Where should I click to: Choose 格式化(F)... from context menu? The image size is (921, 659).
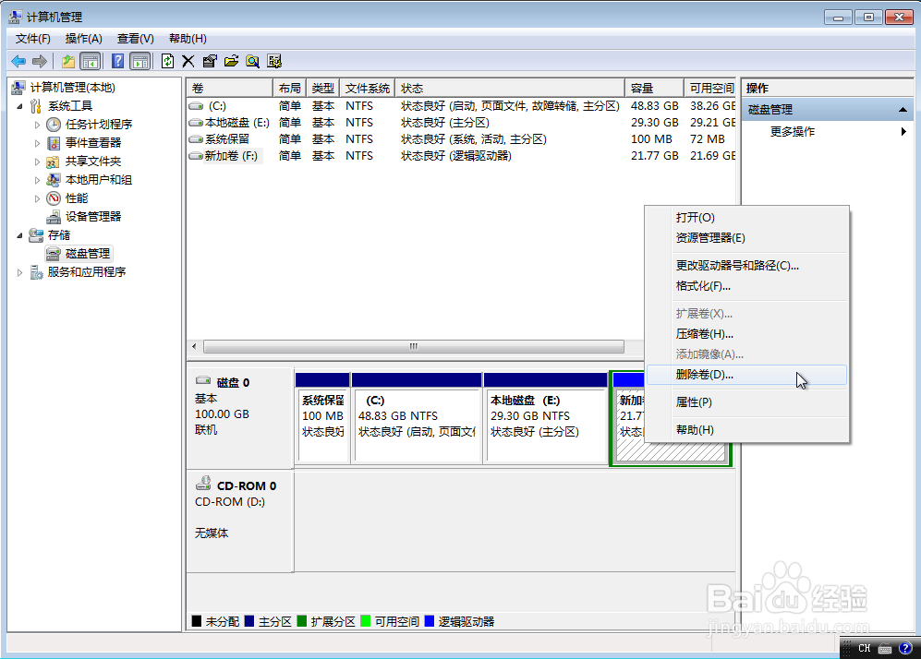tap(746, 286)
